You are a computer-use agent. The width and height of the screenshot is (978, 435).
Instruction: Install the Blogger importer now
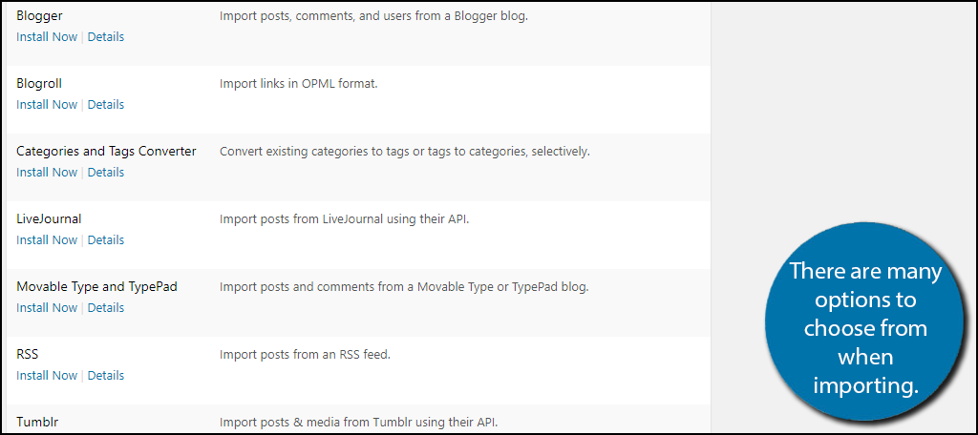click(x=47, y=37)
